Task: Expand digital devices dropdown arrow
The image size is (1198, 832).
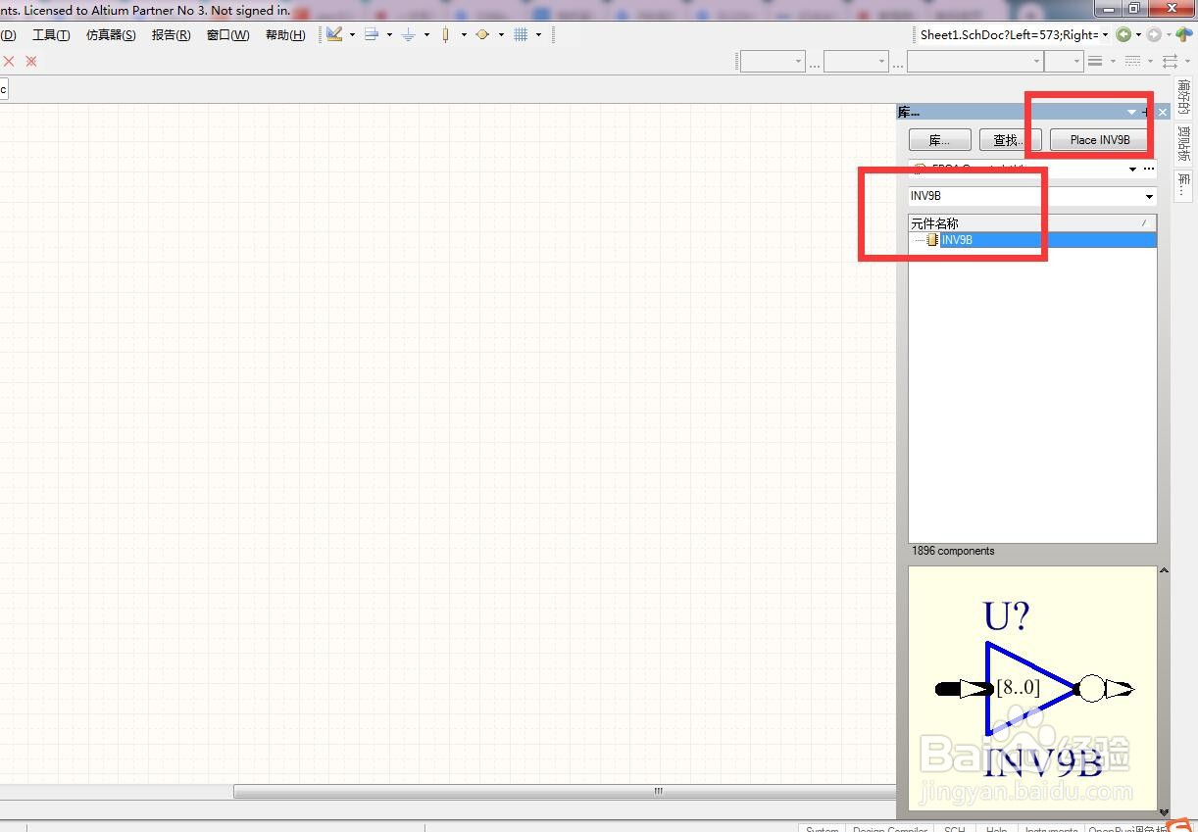Action: click(464, 34)
